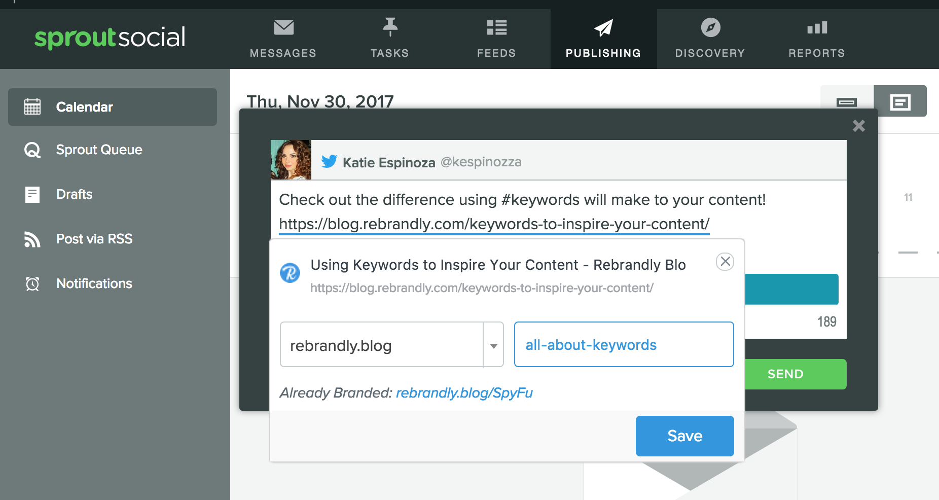Click the Post via RSS feed icon
939x500 pixels.
32,239
